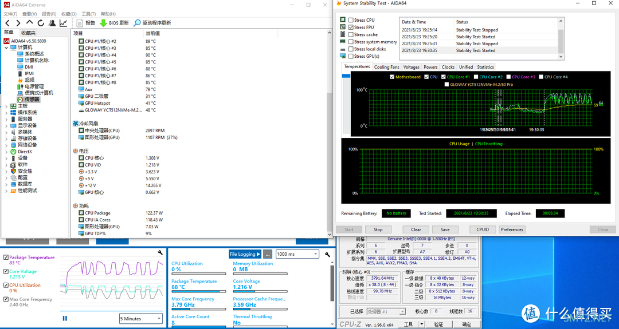Open the 5 Minutes time range dropdown
619x329 pixels.
coord(141,318)
